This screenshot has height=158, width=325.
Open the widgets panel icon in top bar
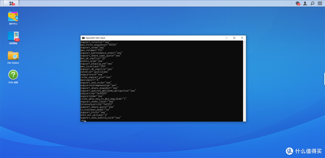pos(320,3)
